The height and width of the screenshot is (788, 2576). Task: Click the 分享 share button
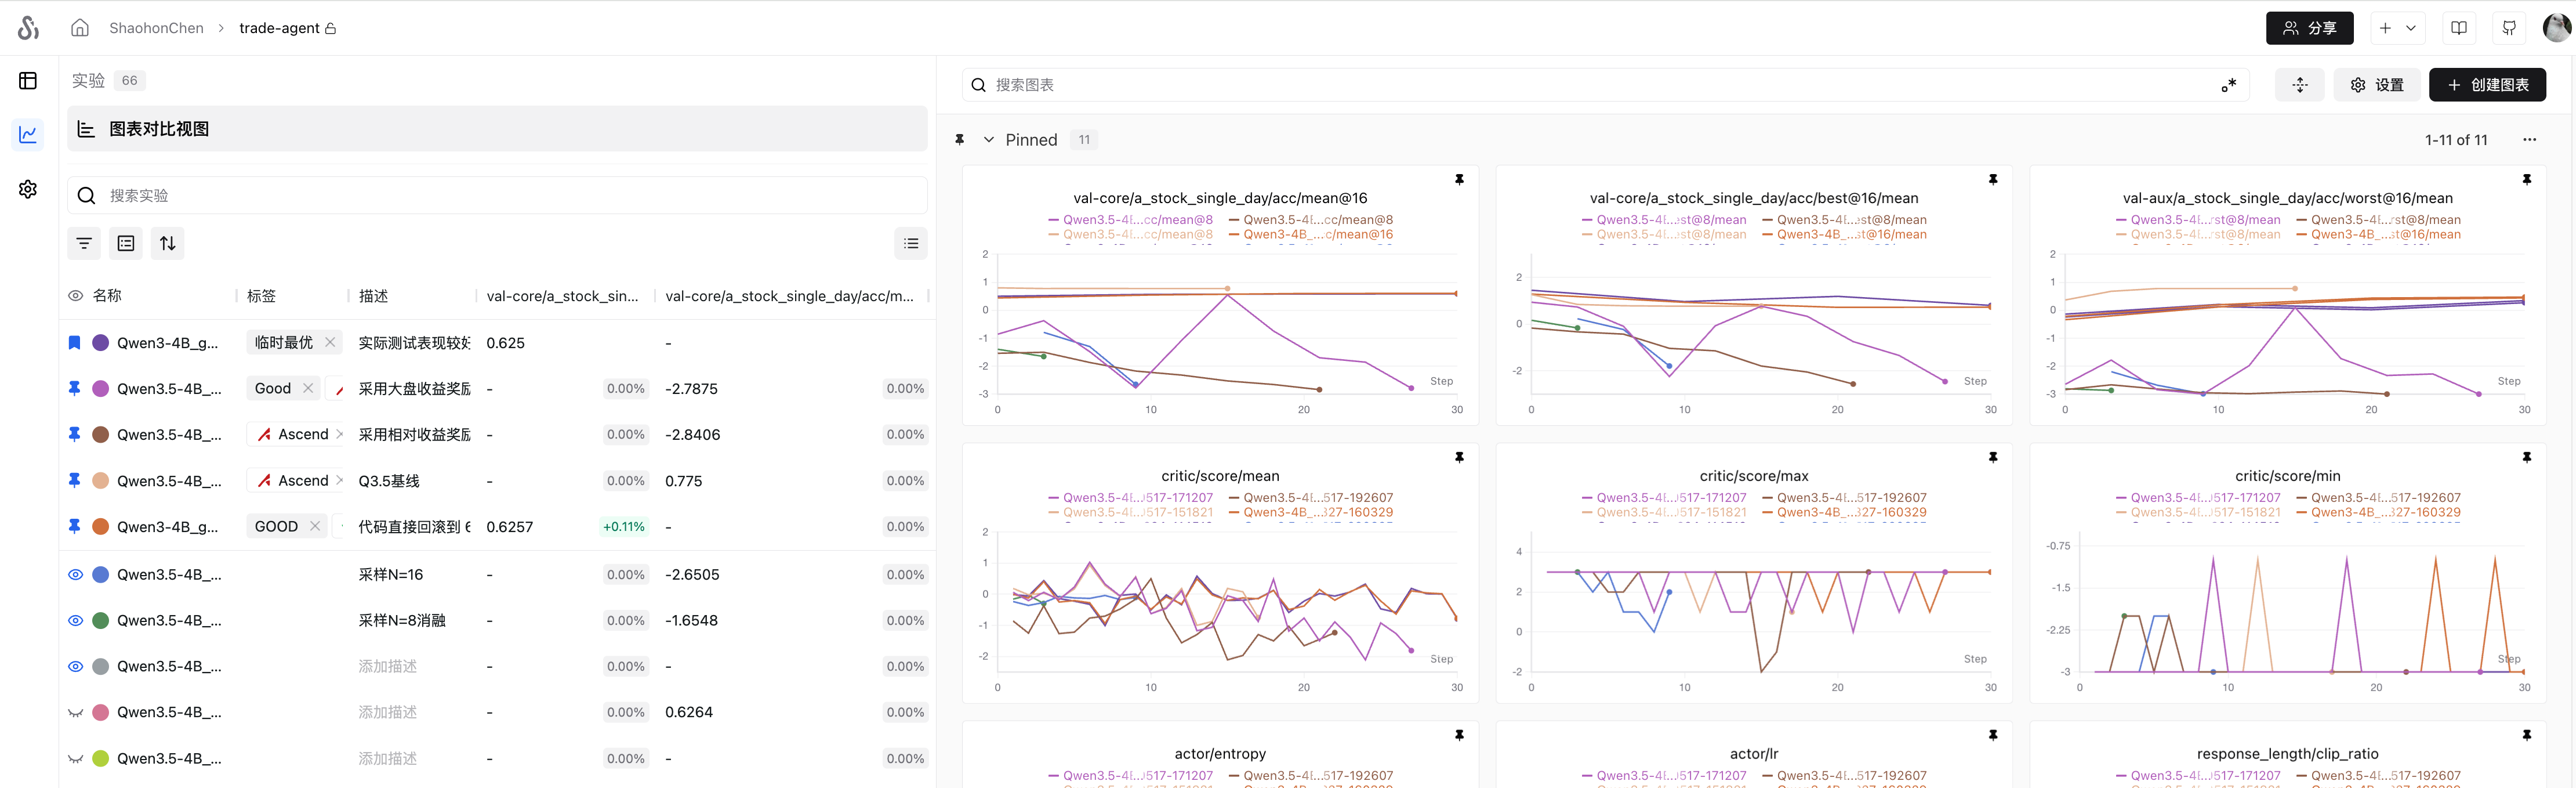click(x=2309, y=28)
